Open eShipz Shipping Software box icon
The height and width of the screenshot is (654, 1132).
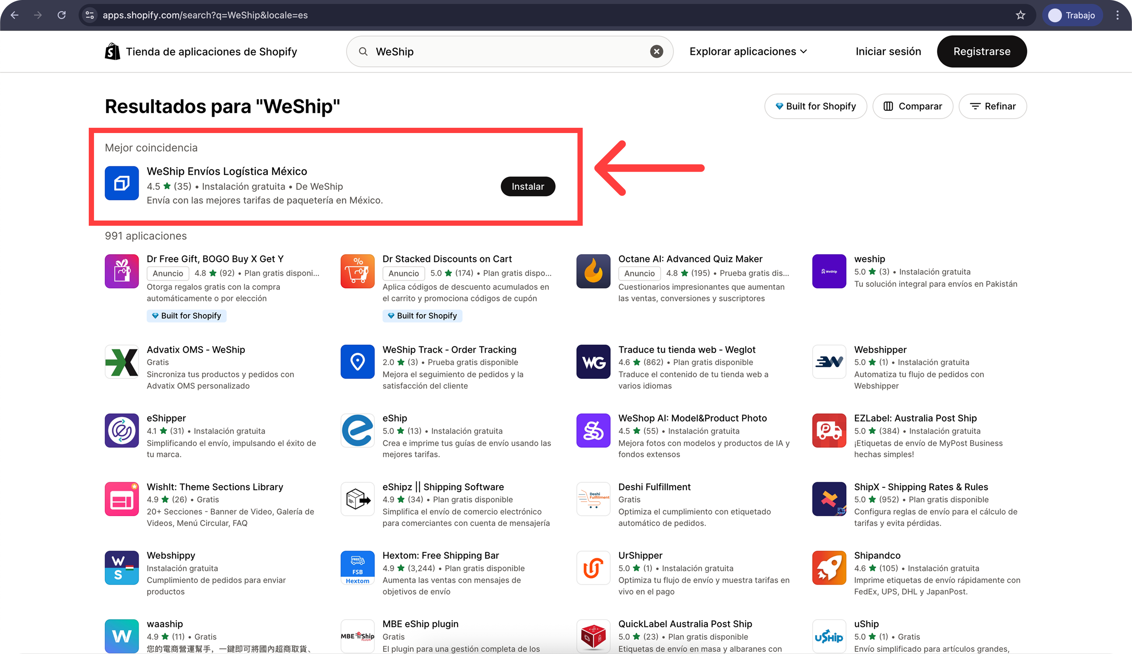coord(357,499)
